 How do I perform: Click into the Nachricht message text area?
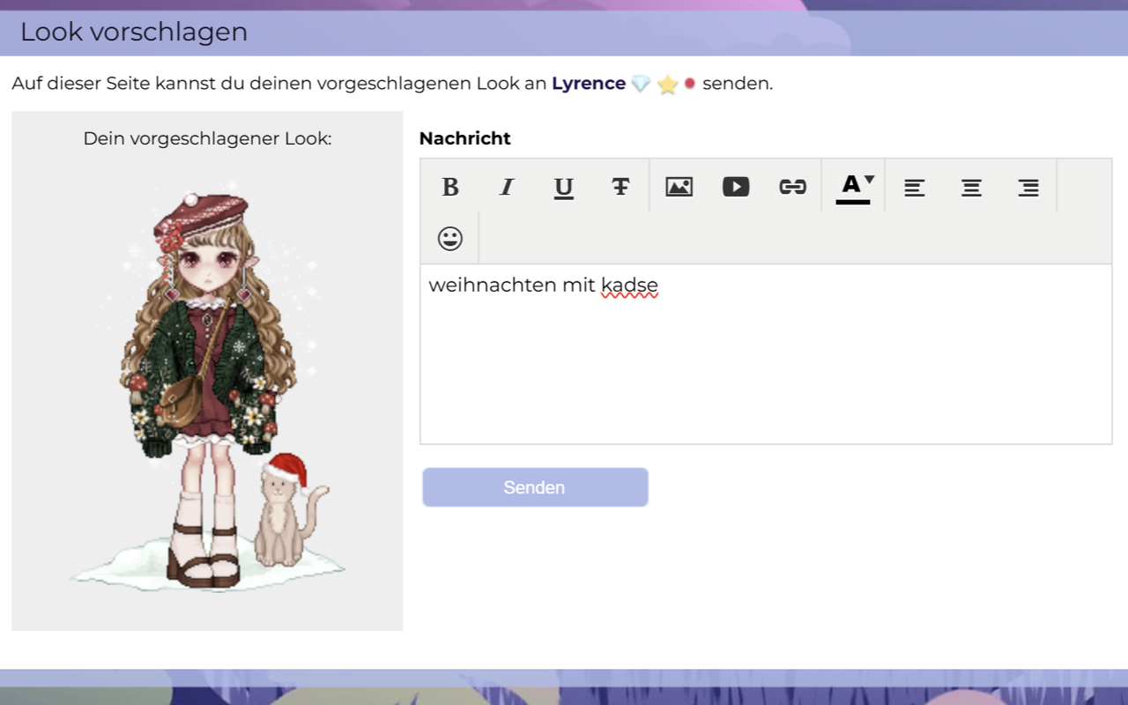point(766,354)
